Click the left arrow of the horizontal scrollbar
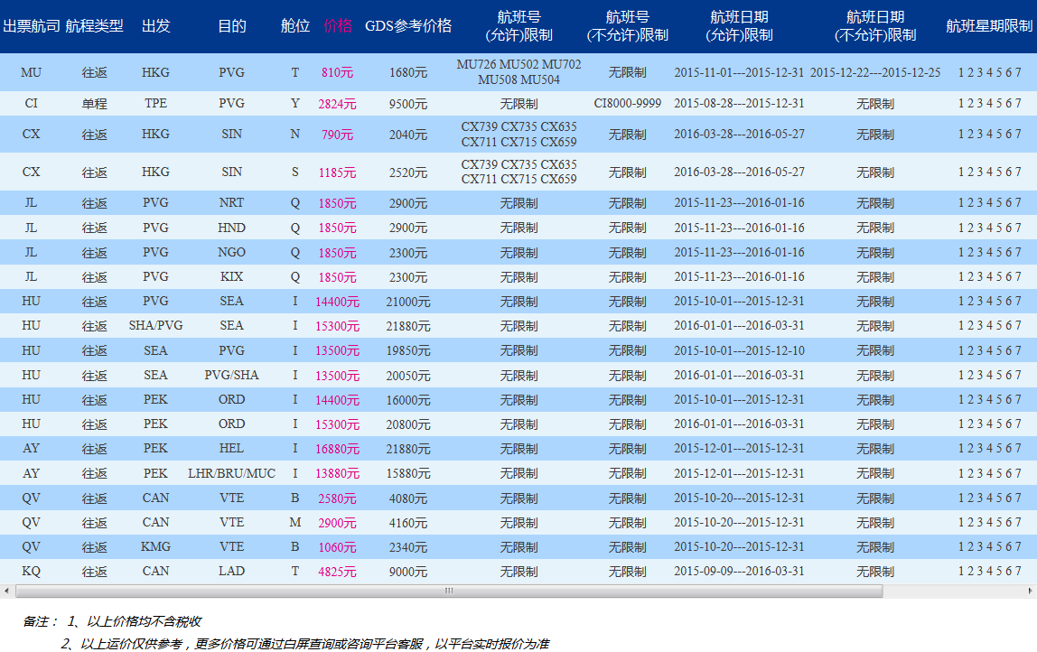 pyautogui.click(x=6, y=591)
